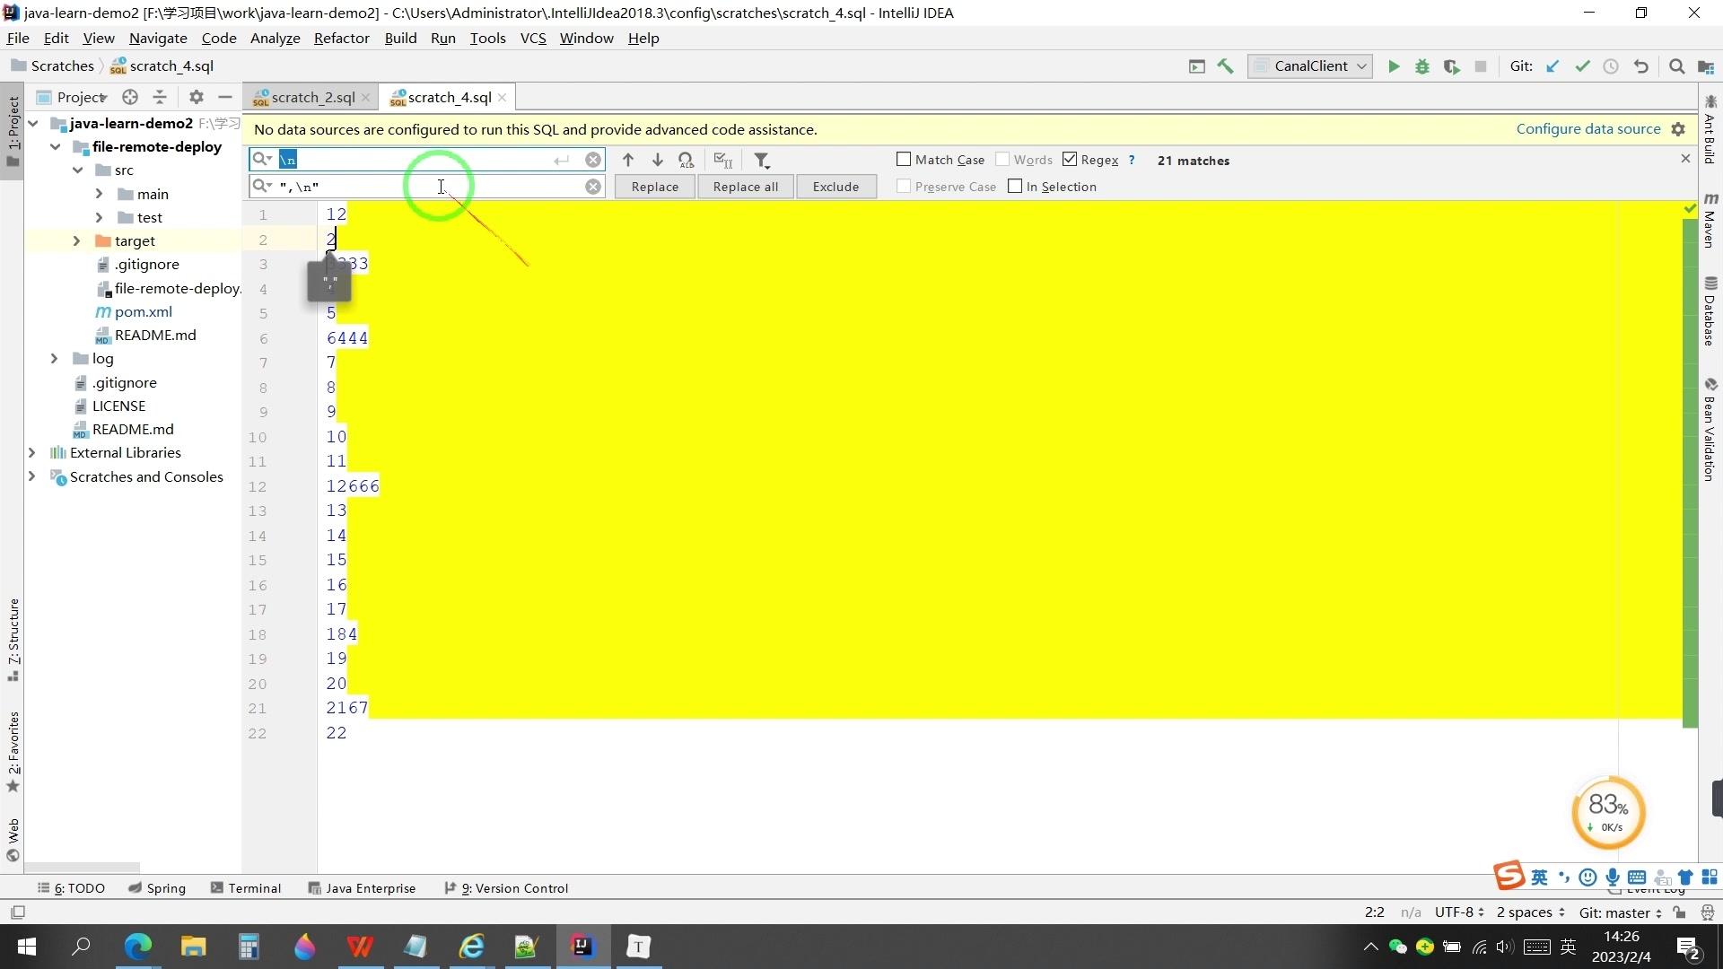The height and width of the screenshot is (969, 1723).
Task: Click the Git master branch widget
Action: tap(1621, 912)
